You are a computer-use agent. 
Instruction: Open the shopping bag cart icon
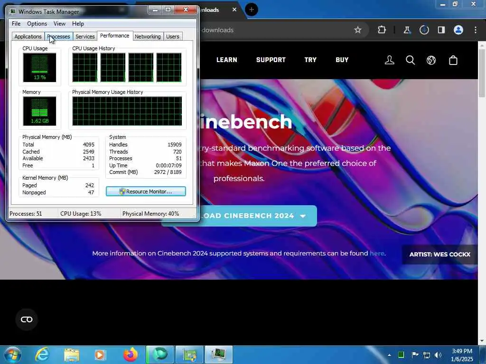click(453, 60)
